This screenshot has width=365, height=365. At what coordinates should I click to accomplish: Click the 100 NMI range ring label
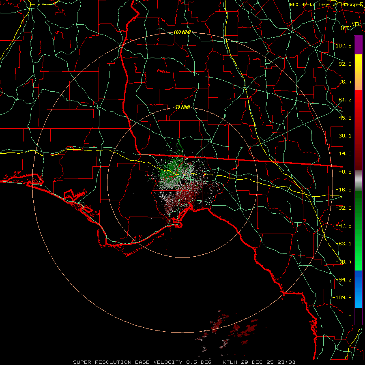182,32
